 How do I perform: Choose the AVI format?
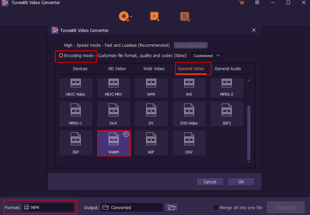click(189, 88)
